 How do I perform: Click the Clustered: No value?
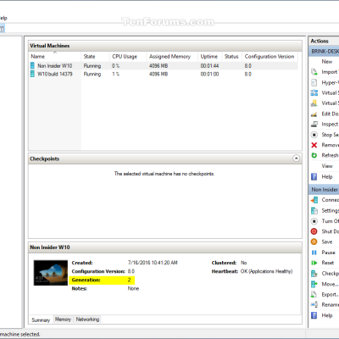(243, 263)
